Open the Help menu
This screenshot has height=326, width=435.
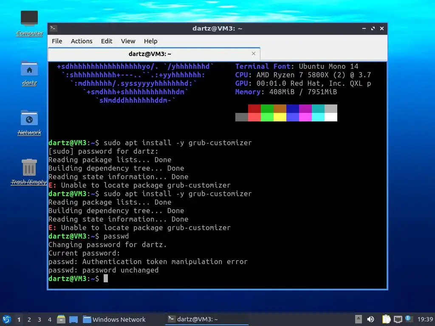(151, 41)
